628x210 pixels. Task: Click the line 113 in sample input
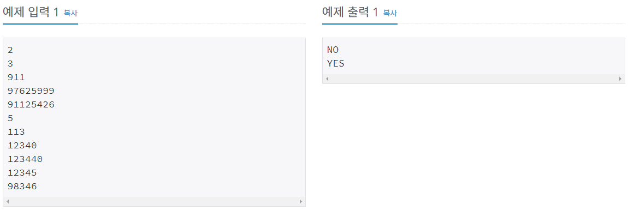point(16,132)
